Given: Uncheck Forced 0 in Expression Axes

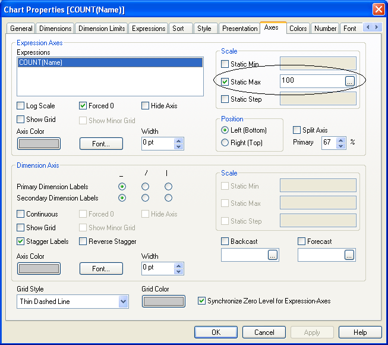Looking at the screenshot, I should [83, 106].
